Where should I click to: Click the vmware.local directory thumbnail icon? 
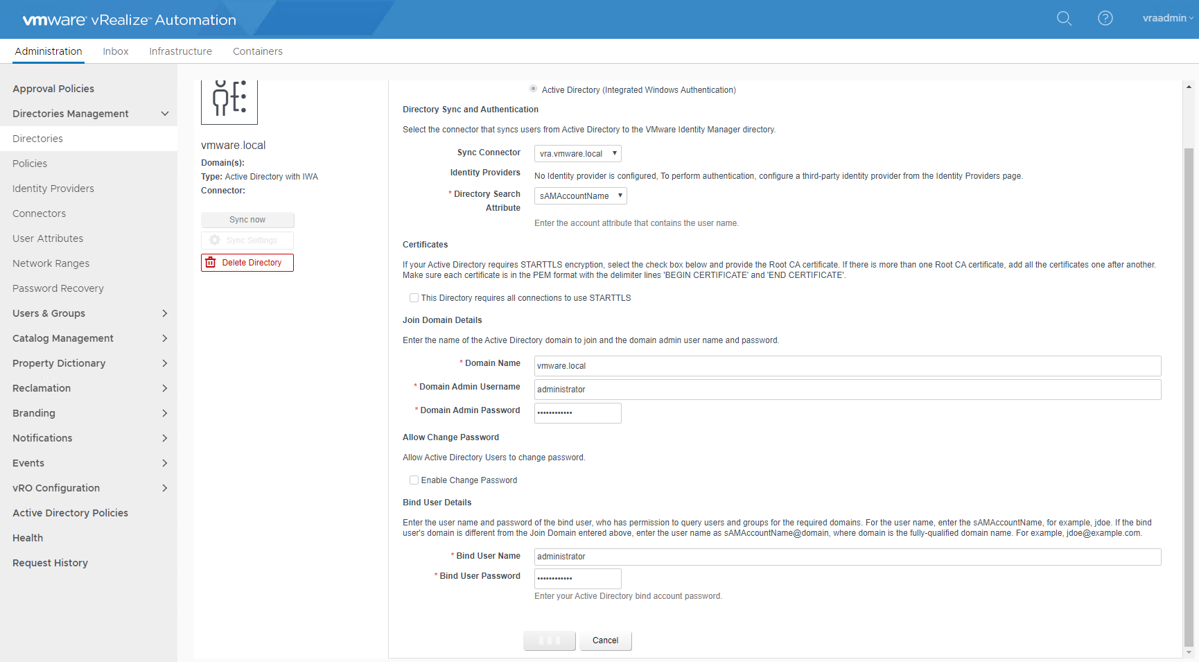[x=229, y=101]
